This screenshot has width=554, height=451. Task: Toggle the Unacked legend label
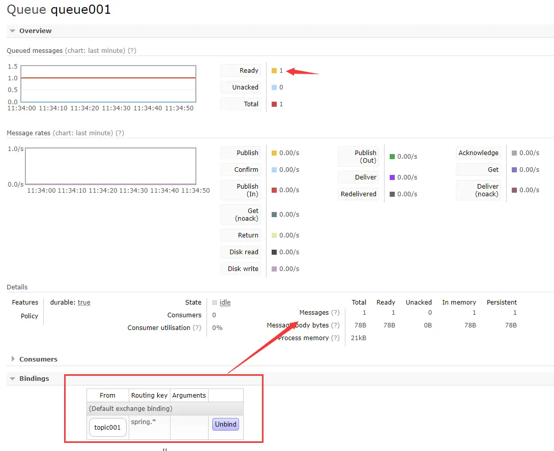click(241, 87)
